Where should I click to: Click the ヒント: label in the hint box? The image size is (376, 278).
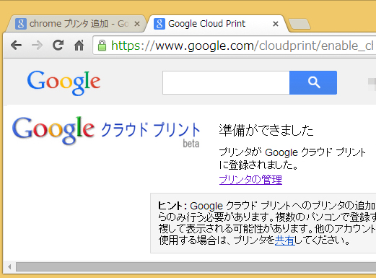172,206
